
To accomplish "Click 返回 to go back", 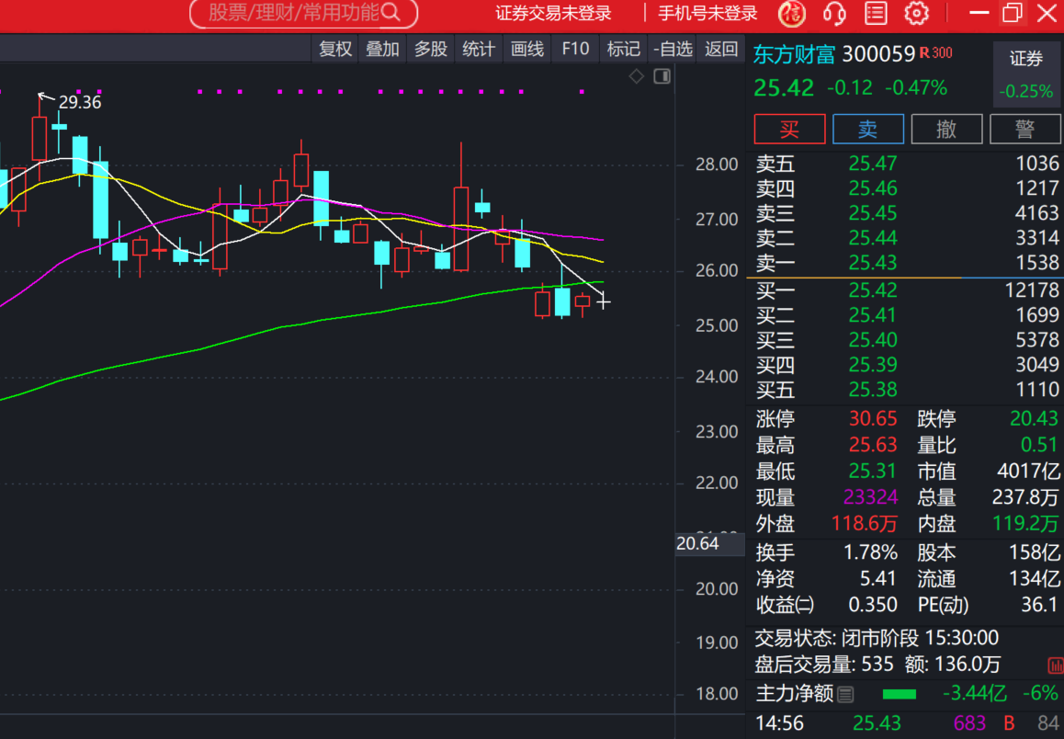I will tap(720, 49).
